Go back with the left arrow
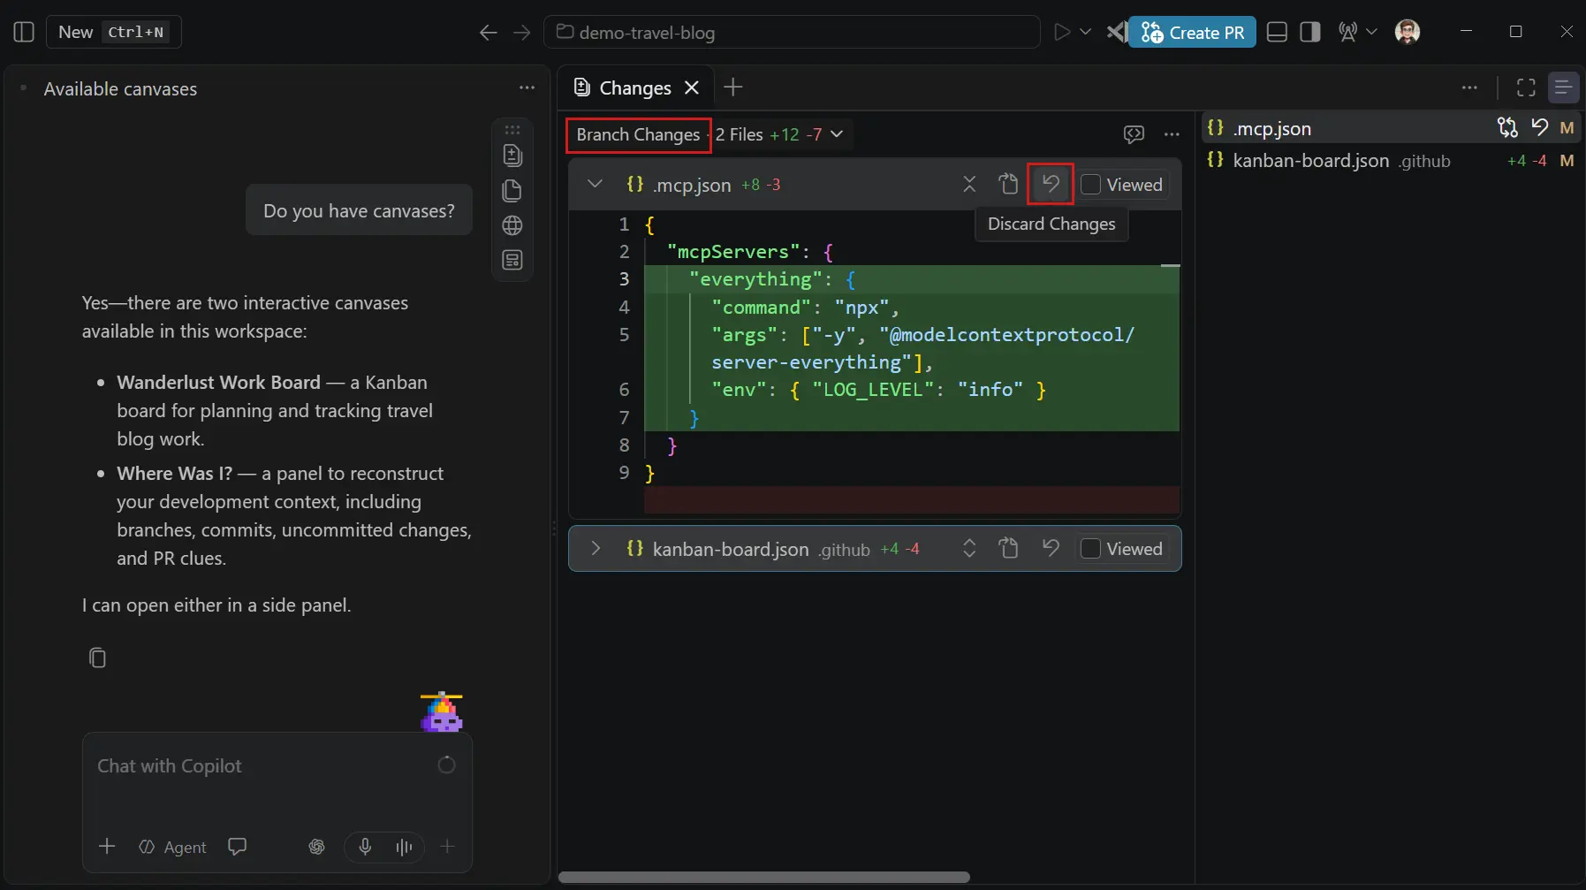Viewport: 1586px width, 890px height. coord(488,33)
